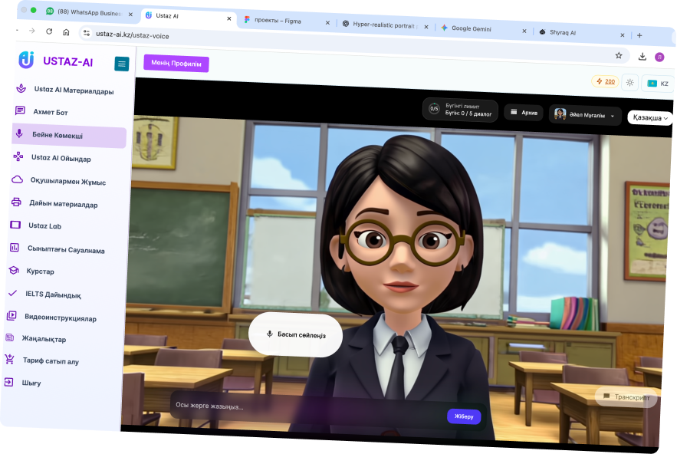Switch to the проекты – Figma tab
This screenshot has width=677, height=454.
click(x=284, y=21)
